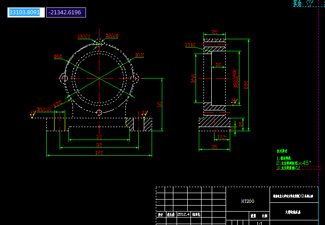Click the X coordinate field showing 33103.8091

click(x=26, y=12)
